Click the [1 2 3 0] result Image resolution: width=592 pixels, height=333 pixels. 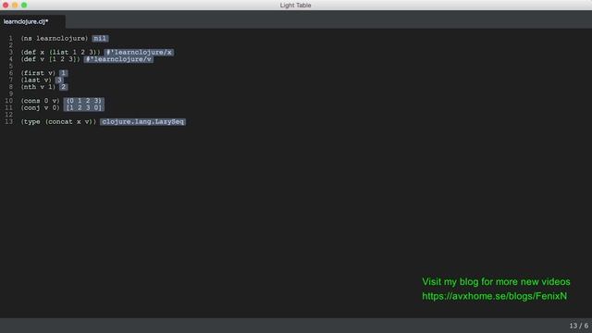(84, 108)
